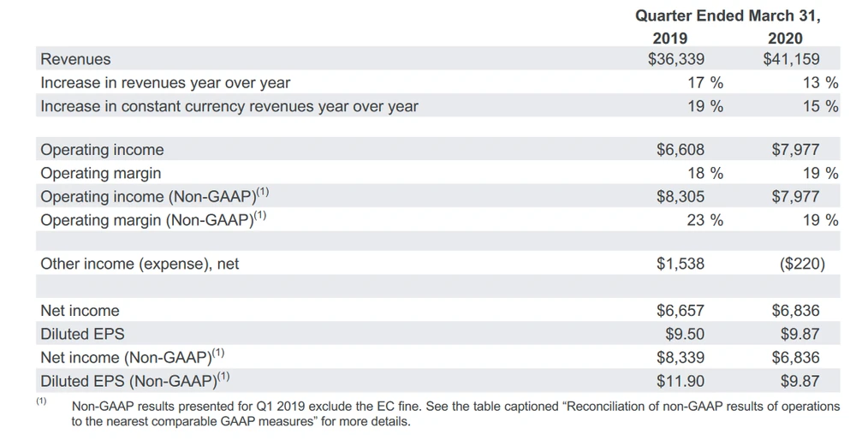Select the "Revenues" row label
This screenshot has width=856, height=440.
pos(75,60)
